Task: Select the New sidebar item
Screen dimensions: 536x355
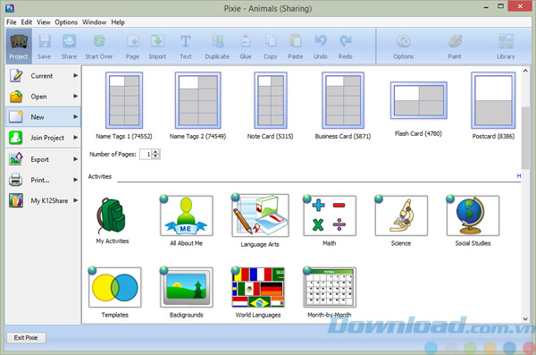Action: pos(43,117)
